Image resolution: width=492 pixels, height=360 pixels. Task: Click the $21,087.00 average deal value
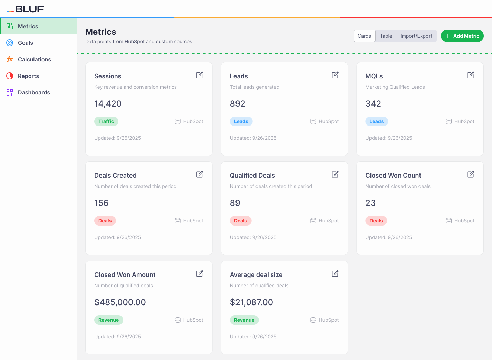[x=251, y=302]
